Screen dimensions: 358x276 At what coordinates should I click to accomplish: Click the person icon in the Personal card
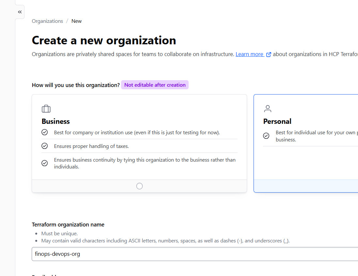pyautogui.click(x=268, y=109)
